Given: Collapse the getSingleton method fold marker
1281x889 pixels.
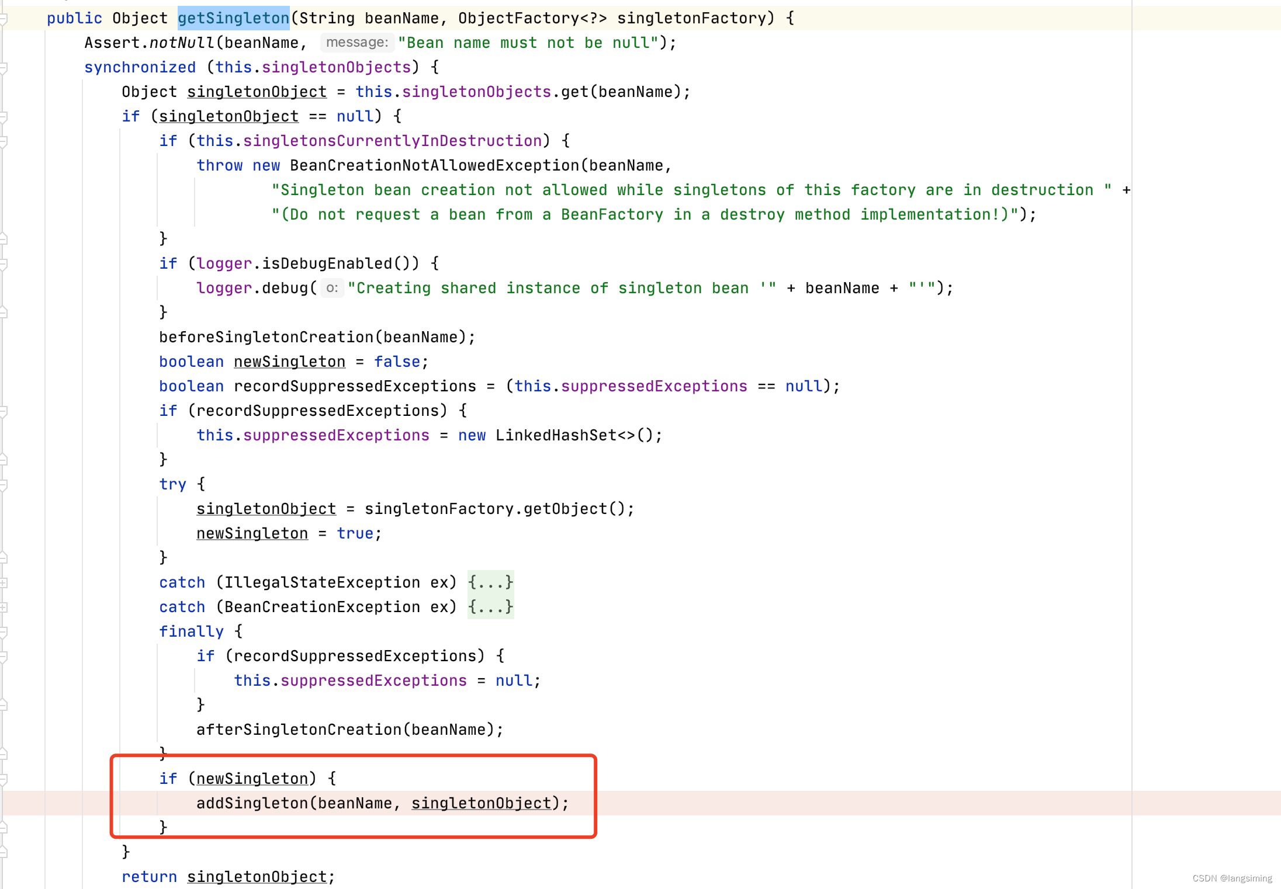Looking at the screenshot, I should pyautogui.click(x=3, y=19).
